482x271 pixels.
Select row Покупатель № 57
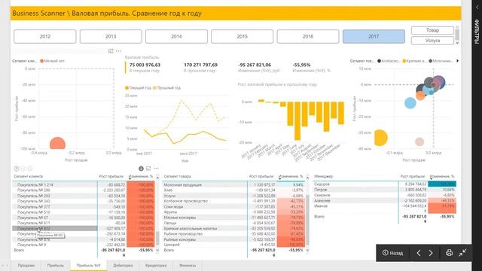[x=84, y=218]
